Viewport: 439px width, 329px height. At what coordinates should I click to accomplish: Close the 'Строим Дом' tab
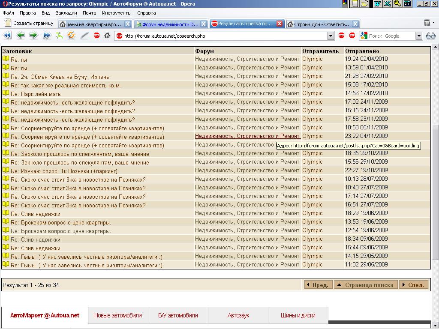(355, 24)
